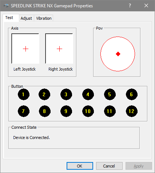Click button indicator 1
Screen dimensions: 155x173
point(24,94)
